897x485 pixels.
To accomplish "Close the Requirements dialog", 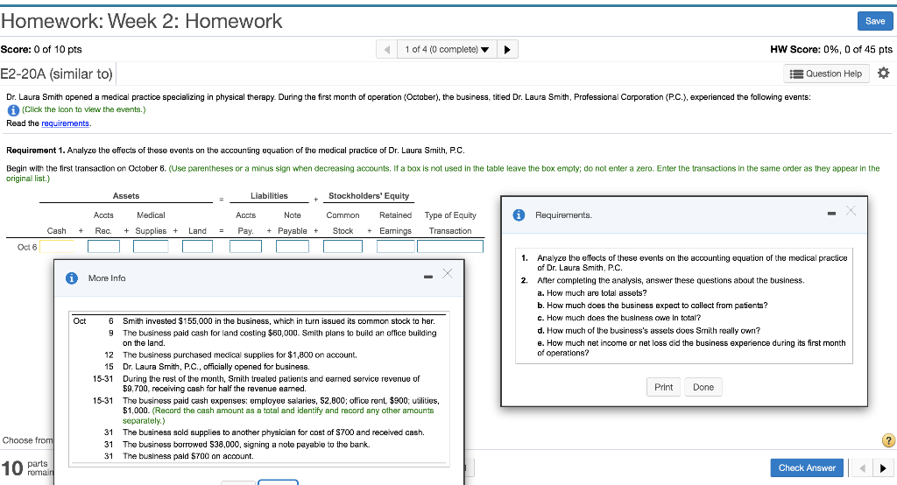I will pos(851,210).
